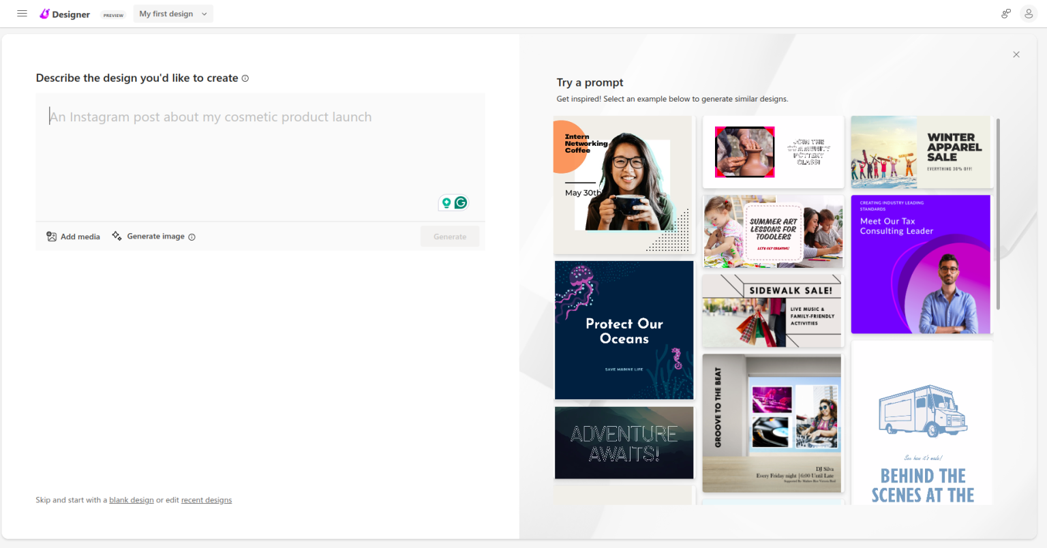Click the Generate image sparkle icon
The width and height of the screenshot is (1047, 548).
point(117,236)
